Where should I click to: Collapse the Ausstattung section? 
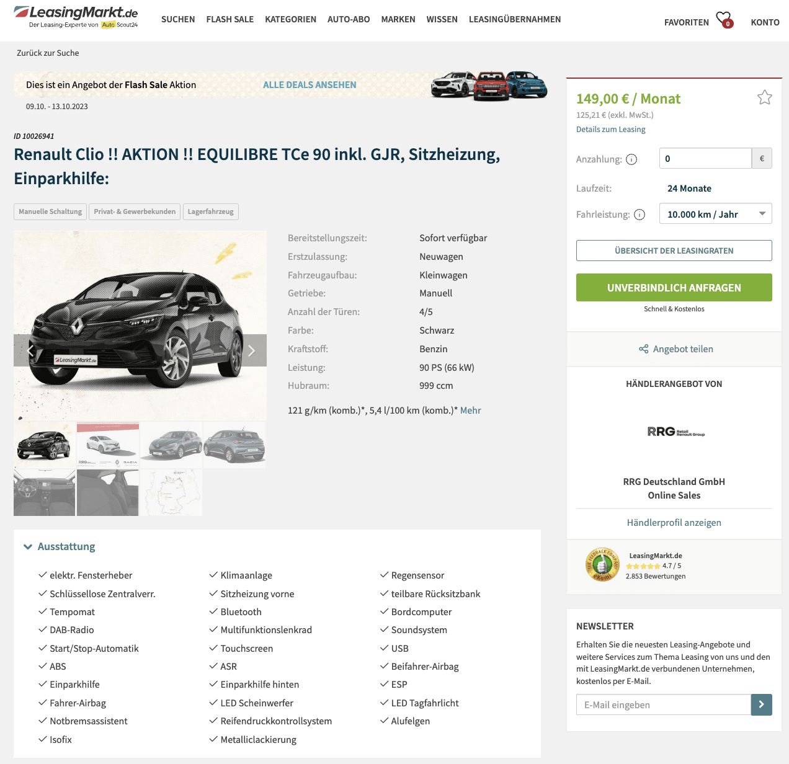point(60,546)
